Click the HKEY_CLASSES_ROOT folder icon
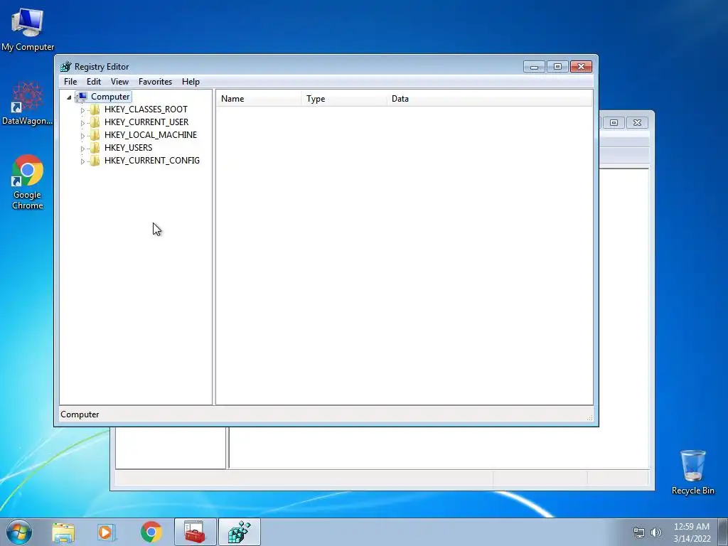This screenshot has height=546, width=728. tap(95, 109)
